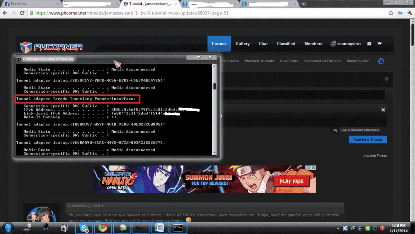The width and height of the screenshot is (415, 234).
Task: Minimize the cmd.exe window
Action: tap(190, 57)
